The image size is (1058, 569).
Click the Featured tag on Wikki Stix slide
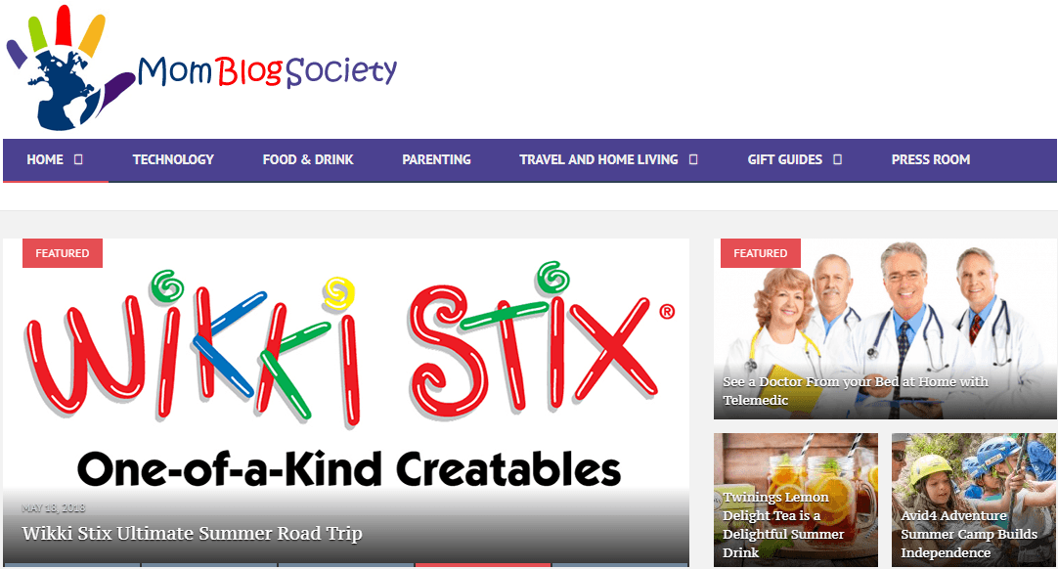tap(62, 253)
